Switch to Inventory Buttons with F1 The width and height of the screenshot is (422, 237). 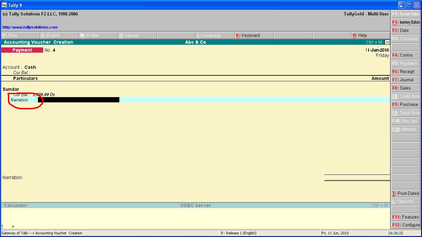point(405,22)
